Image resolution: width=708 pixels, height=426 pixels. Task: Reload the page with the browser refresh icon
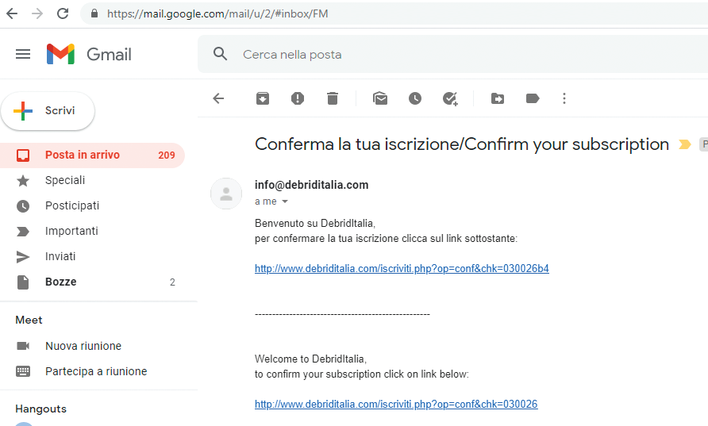[x=63, y=13]
